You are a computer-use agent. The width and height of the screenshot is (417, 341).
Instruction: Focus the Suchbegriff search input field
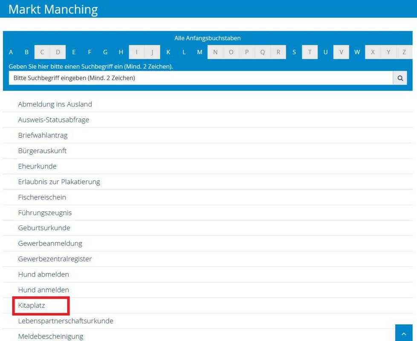tap(200, 78)
